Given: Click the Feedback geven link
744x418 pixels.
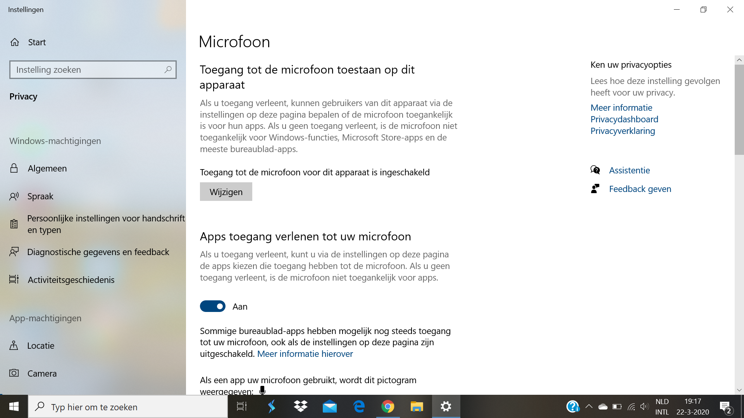Looking at the screenshot, I should tap(640, 188).
